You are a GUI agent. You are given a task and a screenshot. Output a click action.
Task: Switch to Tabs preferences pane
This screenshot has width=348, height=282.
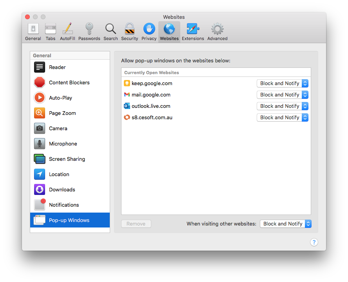tap(50, 31)
